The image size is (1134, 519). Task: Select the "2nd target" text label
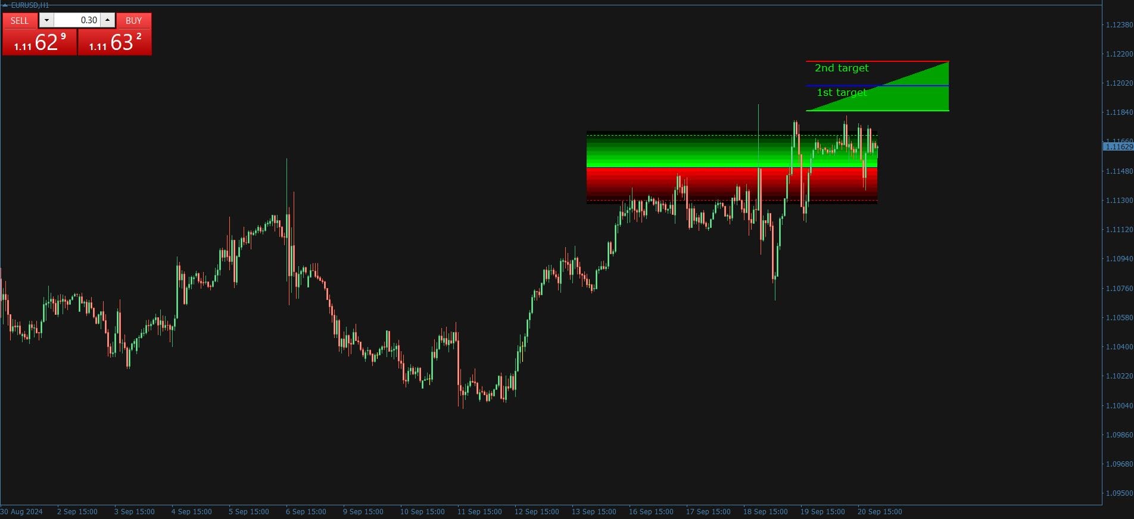tap(841, 68)
